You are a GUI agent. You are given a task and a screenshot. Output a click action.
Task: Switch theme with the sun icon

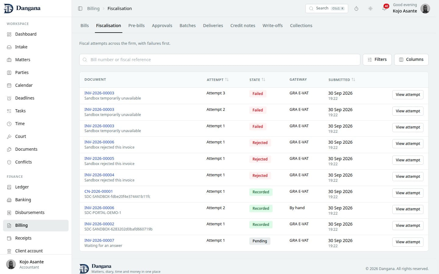(370, 9)
